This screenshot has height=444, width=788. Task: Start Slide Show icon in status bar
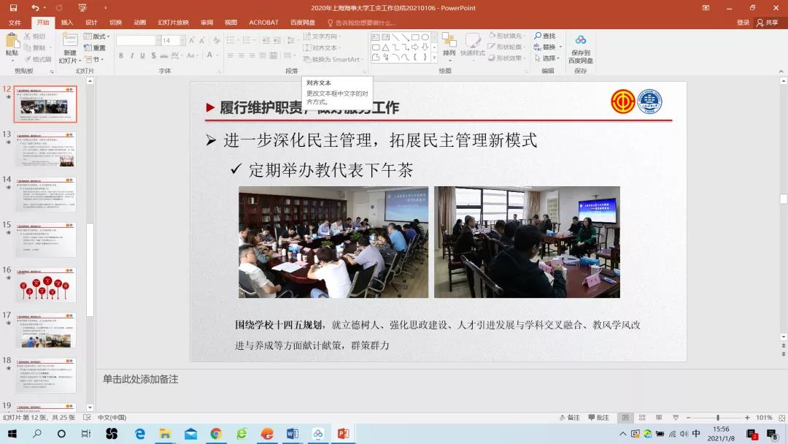[x=676, y=418]
